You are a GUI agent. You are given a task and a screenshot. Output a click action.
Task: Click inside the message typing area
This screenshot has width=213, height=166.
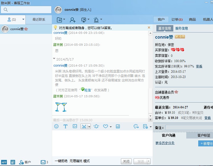102,143
